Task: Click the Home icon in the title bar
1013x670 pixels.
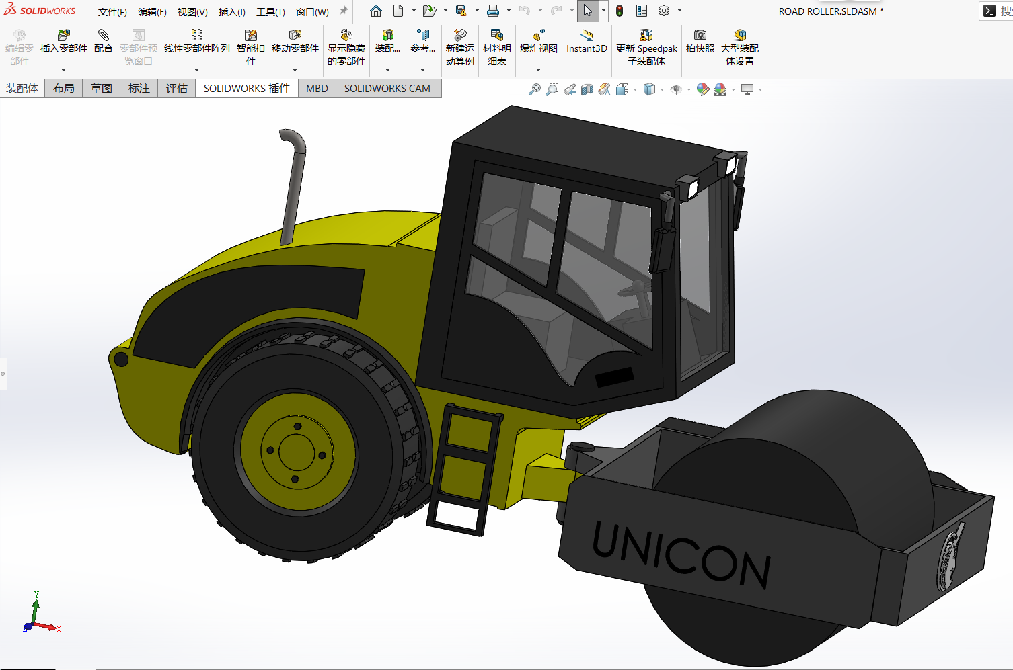Action: coord(376,11)
